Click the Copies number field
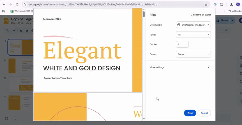The width and height of the screenshot is (242, 125). (x=182, y=44)
